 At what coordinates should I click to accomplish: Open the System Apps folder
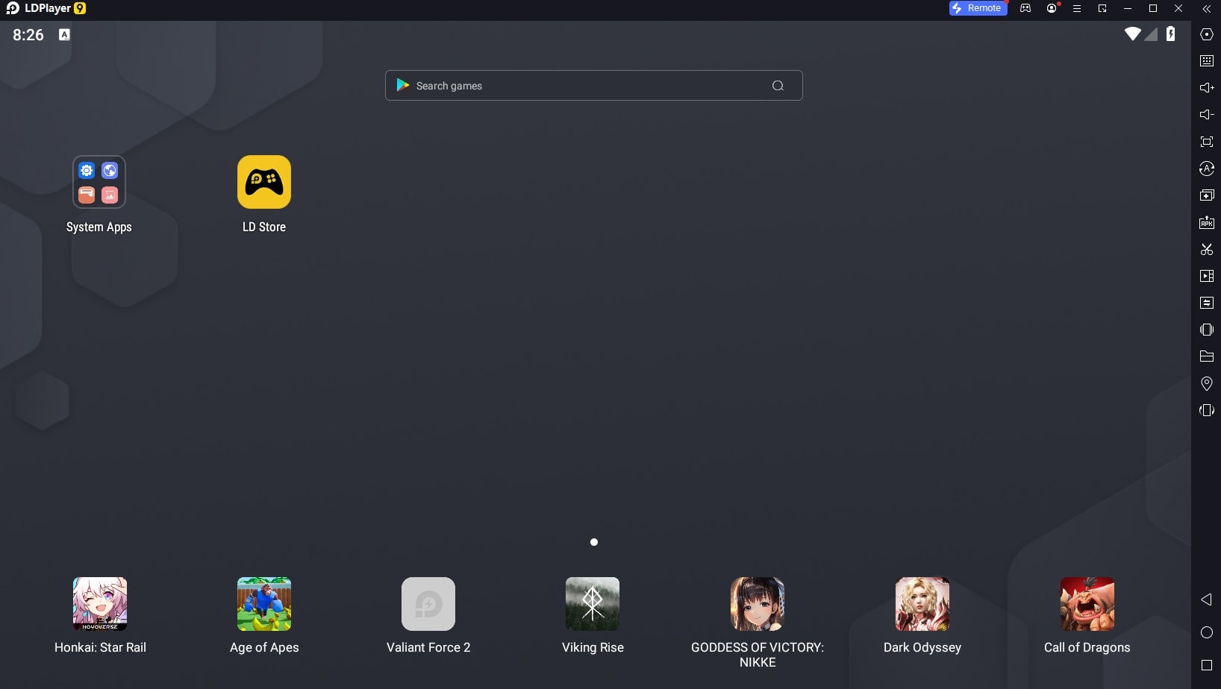click(99, 182)
